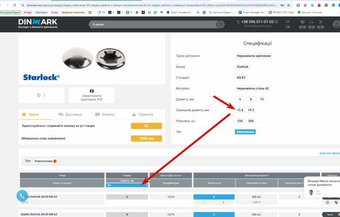Open the Діаметр, мм dropdown showing Всі
This screenshot has height=217, width=340.
pos(127,185)
